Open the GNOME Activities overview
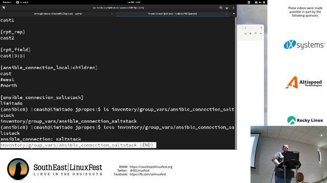The width and height of the screenshot is (327, 183). (x=7, y=2)
